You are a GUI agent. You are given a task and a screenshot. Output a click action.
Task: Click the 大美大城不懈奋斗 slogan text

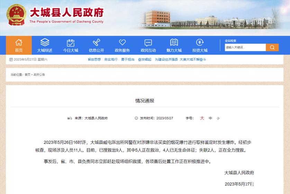pyautogui.click(x=193, y=60)
